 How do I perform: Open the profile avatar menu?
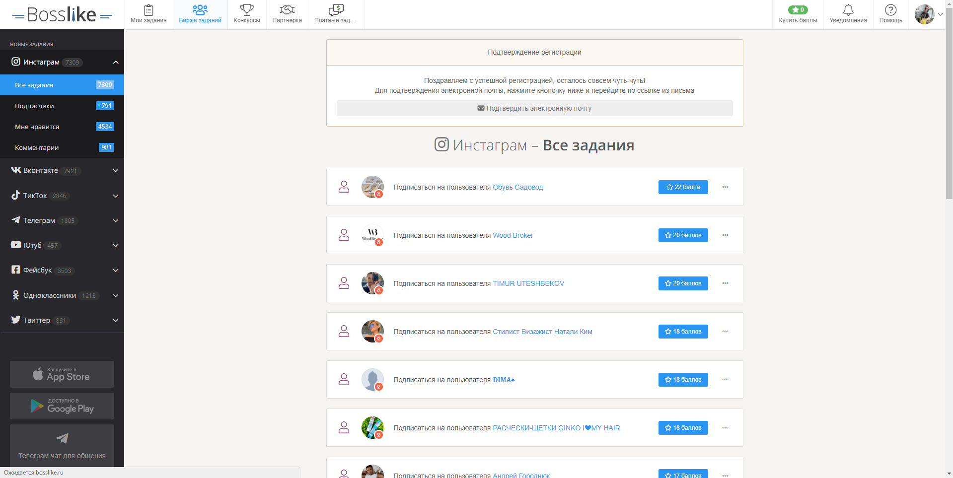pos(929,14)
